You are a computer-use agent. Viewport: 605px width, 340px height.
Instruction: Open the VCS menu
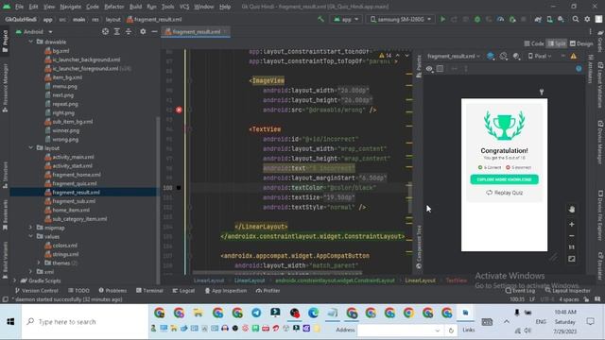coord(184,7)
